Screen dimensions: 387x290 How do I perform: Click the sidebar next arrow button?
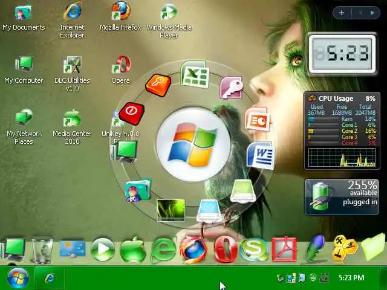pos(372,13)
